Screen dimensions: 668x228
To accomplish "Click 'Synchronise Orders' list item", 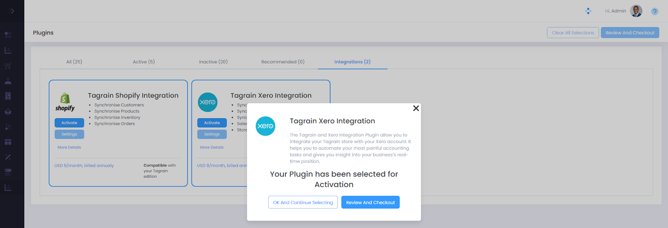I will pos(115,124).
